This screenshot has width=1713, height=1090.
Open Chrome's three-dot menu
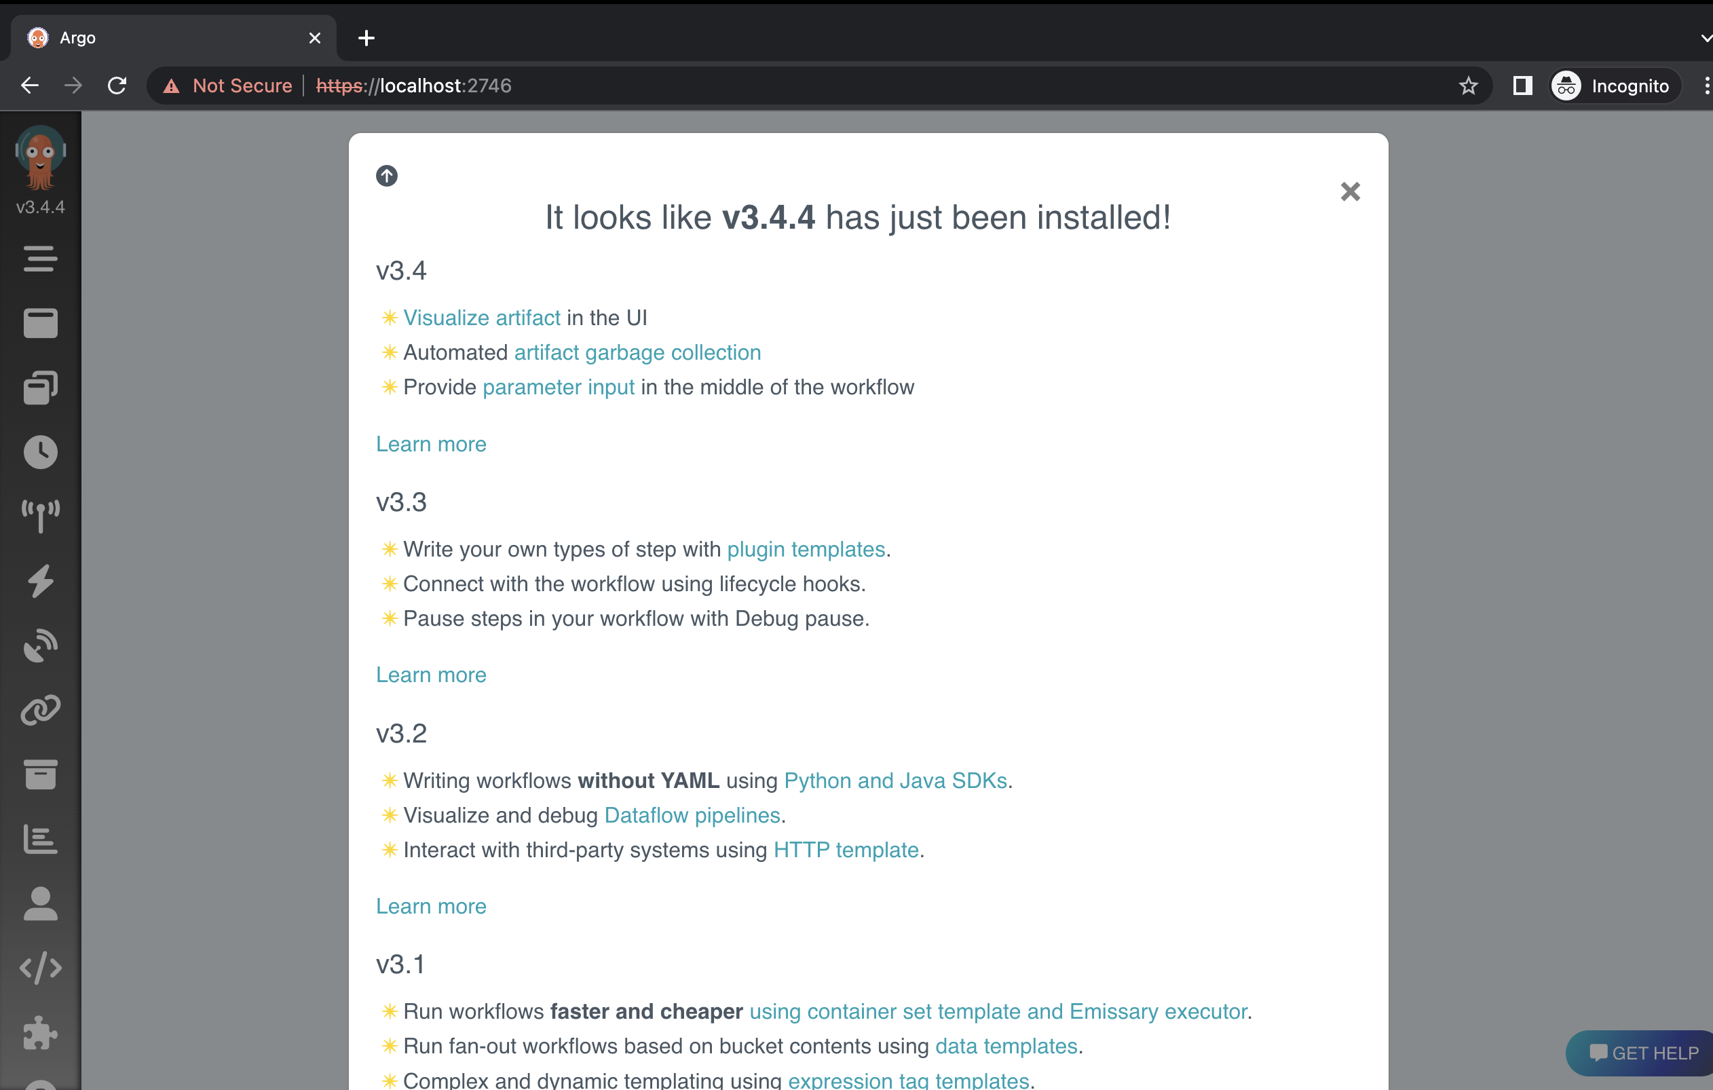pyautogui.click(x=1707, y=86)
